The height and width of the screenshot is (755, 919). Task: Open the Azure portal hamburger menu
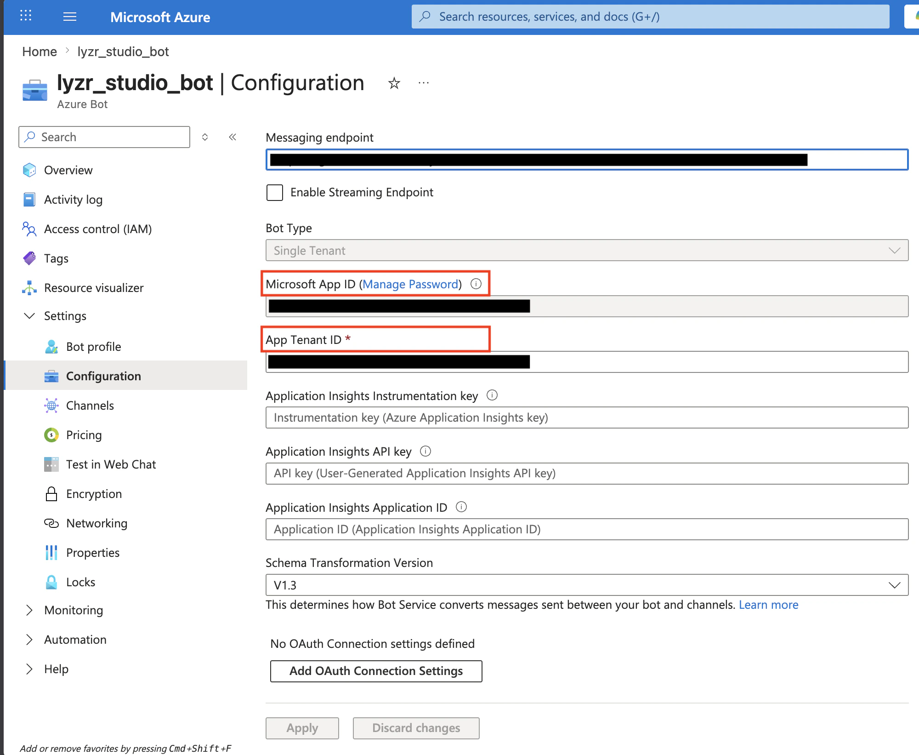(70, 17)
